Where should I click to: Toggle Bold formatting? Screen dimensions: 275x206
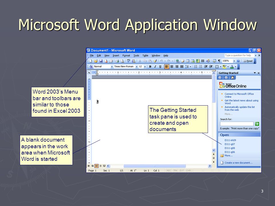click(150, 67)
